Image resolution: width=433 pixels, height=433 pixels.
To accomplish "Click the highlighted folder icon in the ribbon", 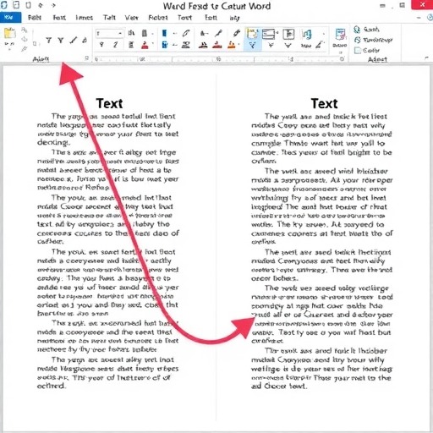I will [252, 34].
